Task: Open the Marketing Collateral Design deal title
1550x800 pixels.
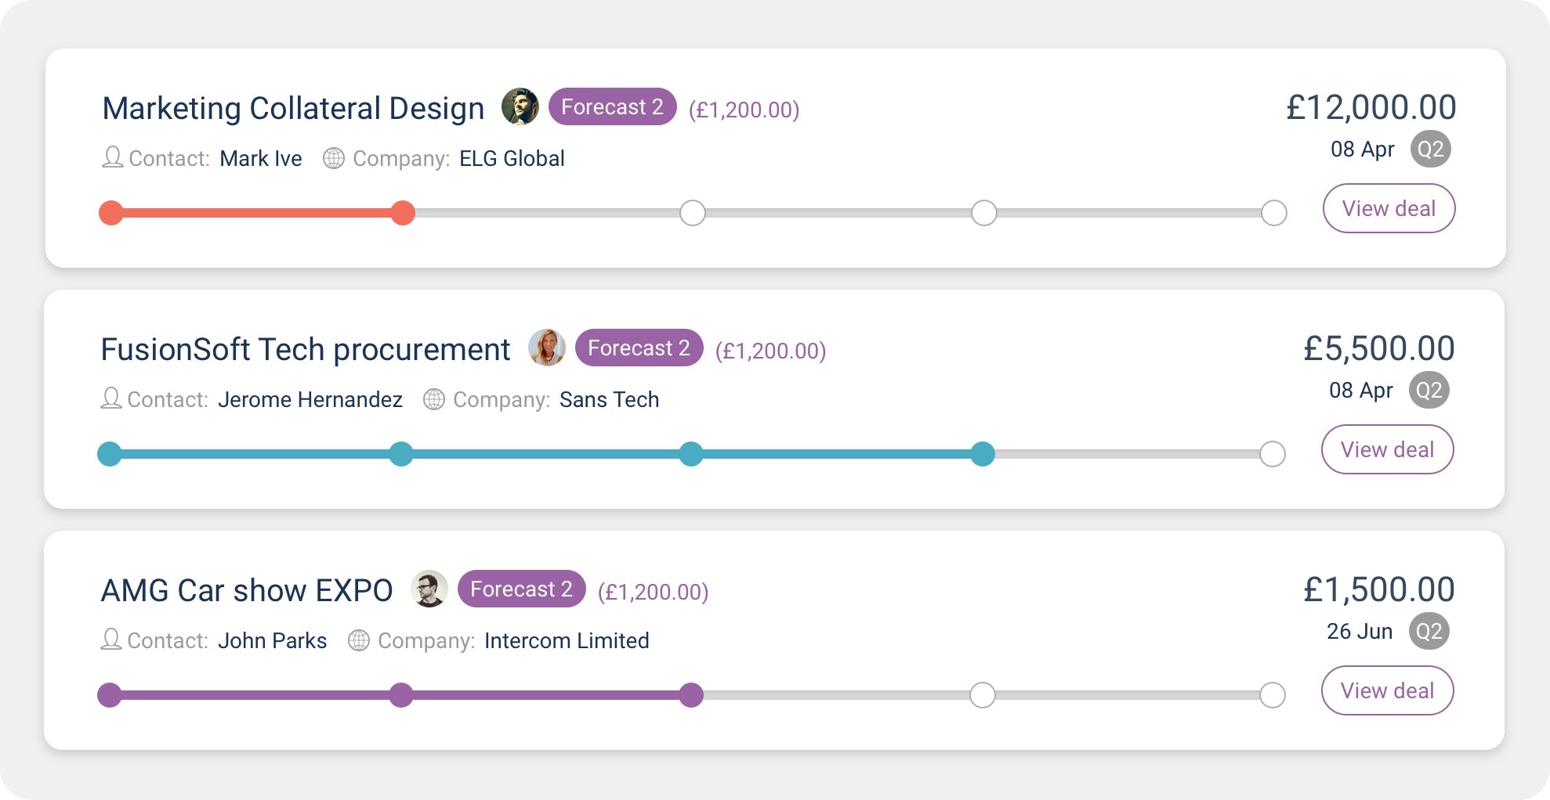Action: pos(293,108)
